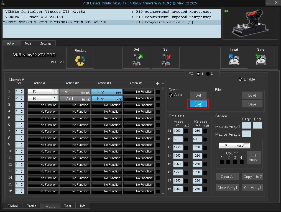Click the Load disk icon in toolbar
281x212 pixels.
coord(234,60)
